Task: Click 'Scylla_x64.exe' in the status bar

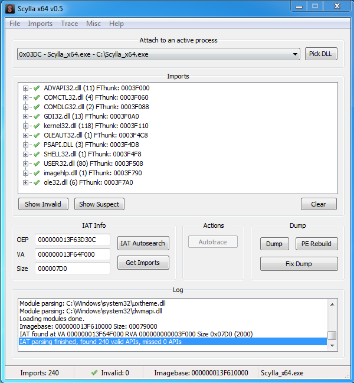Action: tap(282, 373)
